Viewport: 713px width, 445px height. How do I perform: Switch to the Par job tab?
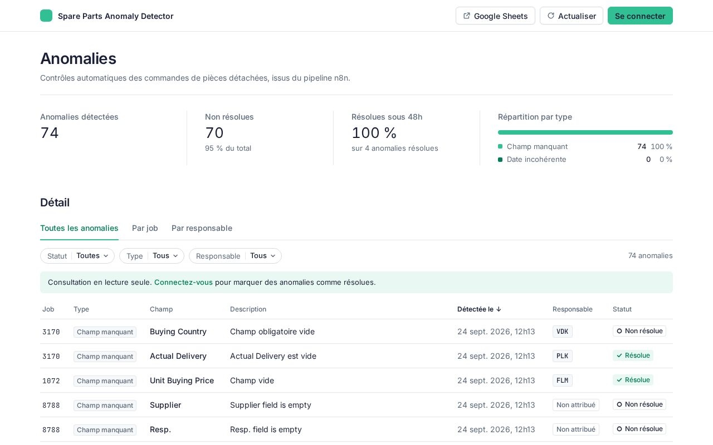(x=145, y=228)
